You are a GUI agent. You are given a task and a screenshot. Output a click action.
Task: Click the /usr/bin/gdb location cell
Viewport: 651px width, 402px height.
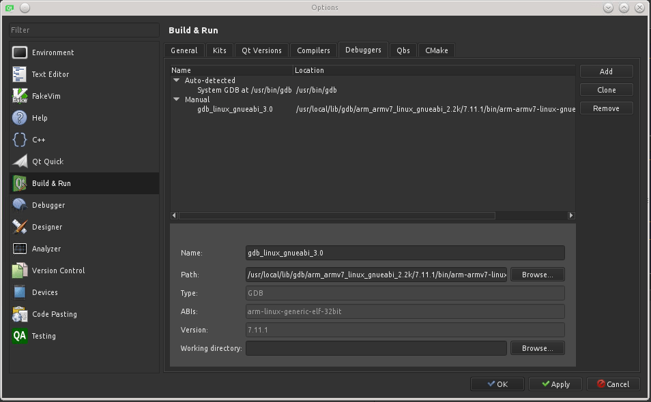(317, 90)
